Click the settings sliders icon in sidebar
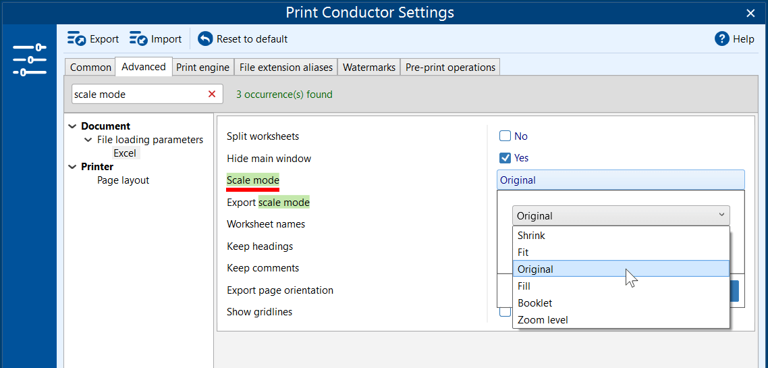 pyautogui.click(x=29, y=59)
